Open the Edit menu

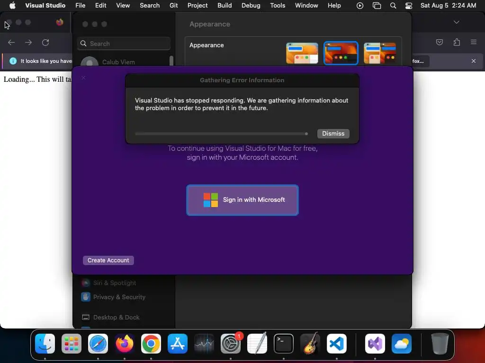pos(100,6)
